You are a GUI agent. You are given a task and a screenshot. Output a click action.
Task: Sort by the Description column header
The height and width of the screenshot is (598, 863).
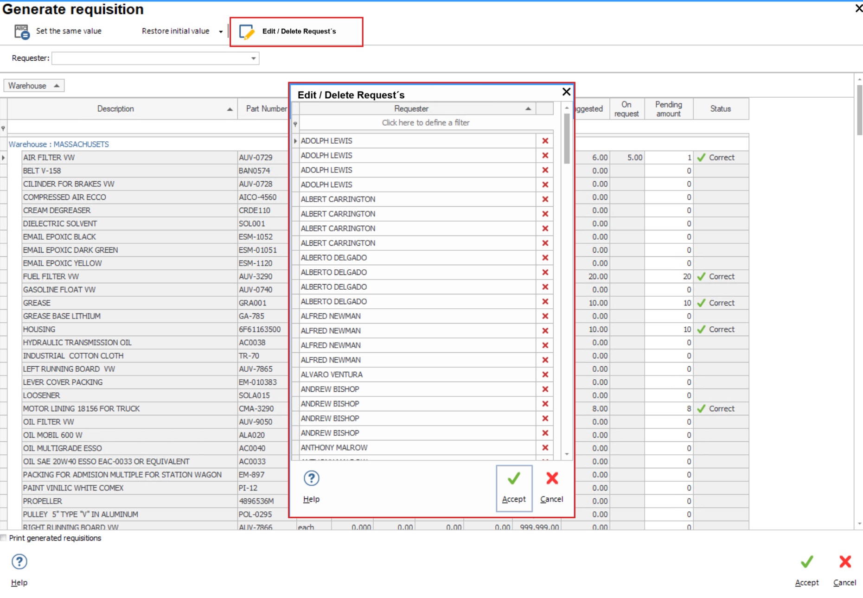pyautogui.click(x=122, y=109)
